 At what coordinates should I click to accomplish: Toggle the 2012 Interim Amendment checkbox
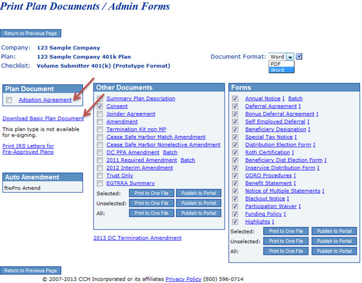tap(100, 168)
